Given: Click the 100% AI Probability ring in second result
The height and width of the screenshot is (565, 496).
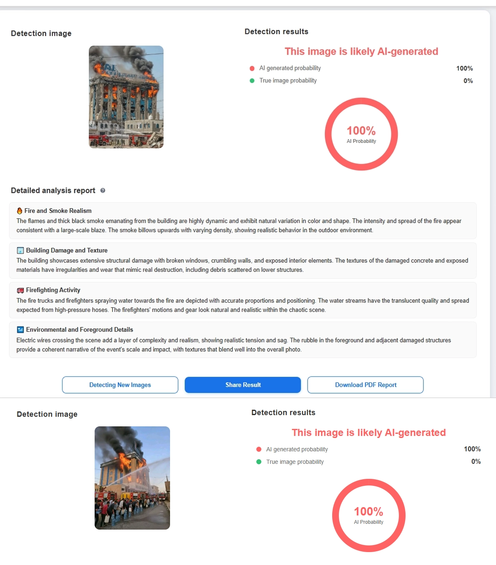Looking at the screenshot, I should click(x=368, y=515).
